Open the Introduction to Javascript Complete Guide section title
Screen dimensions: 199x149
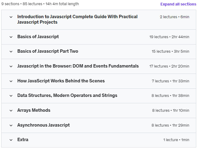[x=77, y=19]
